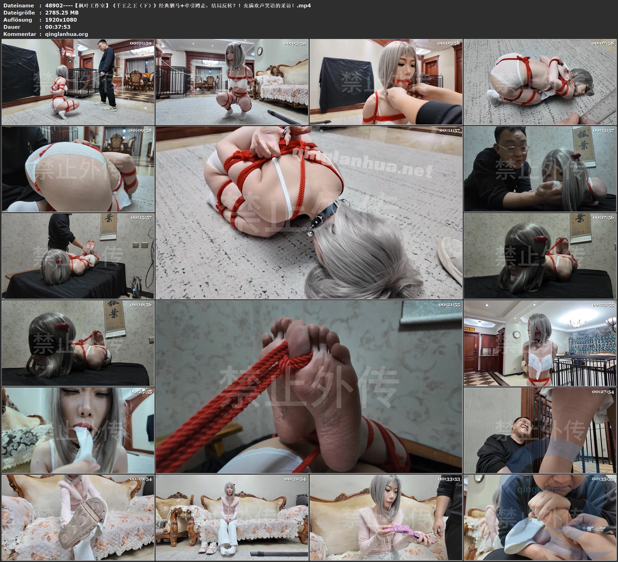The image size is (618, 562).
Task: Click the qinglanhua.org Kommentar text
Action: point(66,34)
